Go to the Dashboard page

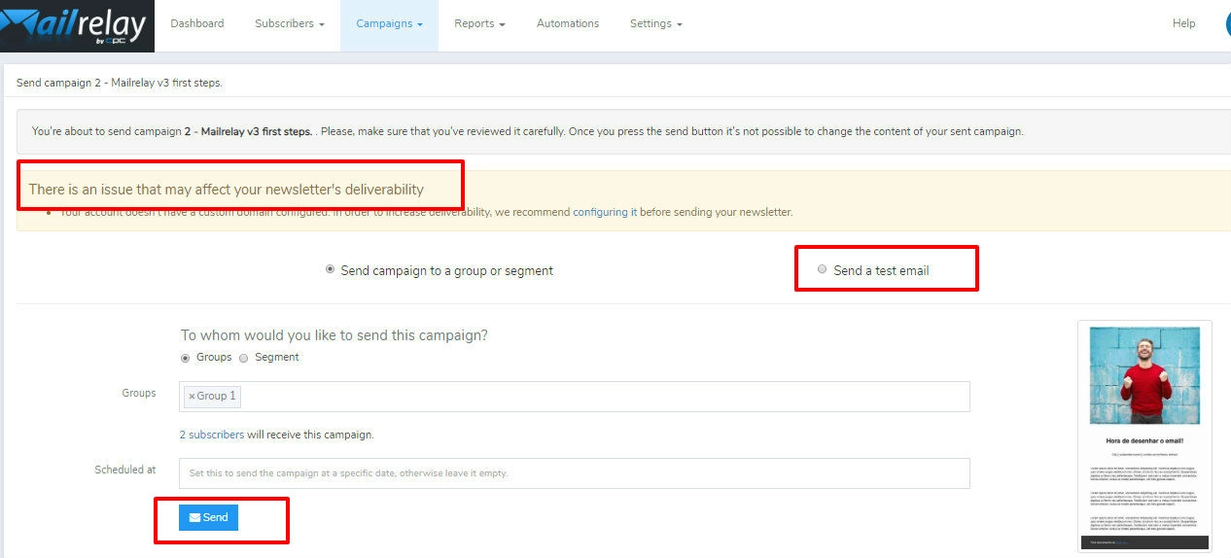(196, 24)
